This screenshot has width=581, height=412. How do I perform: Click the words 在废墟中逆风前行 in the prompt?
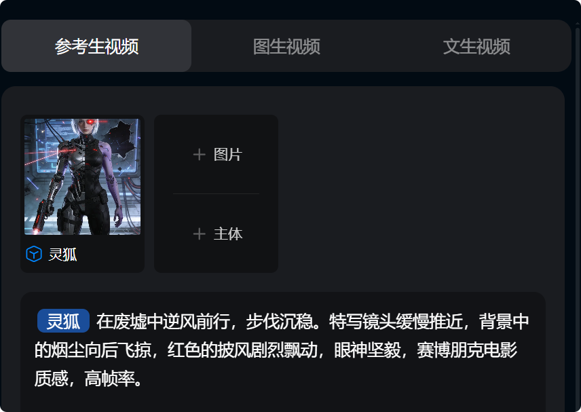163,321
